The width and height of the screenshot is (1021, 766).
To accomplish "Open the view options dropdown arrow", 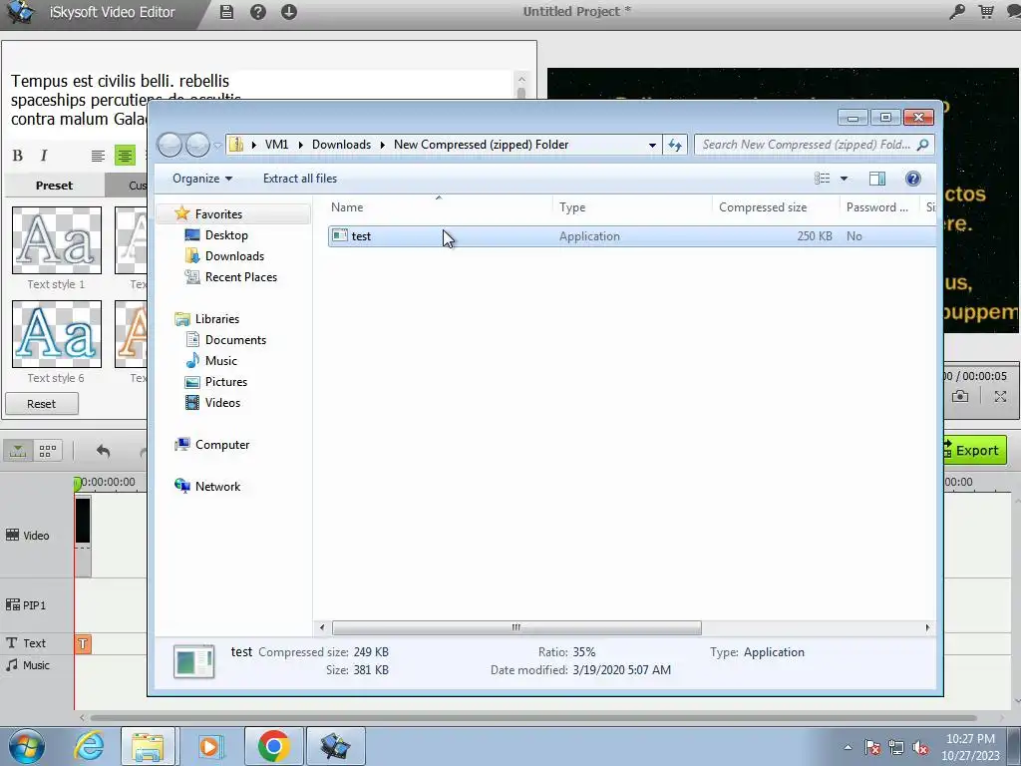I will click(x=844, y=179).
